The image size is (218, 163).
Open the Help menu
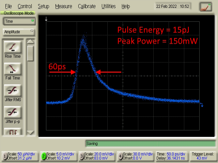click(x=126, y=6)
